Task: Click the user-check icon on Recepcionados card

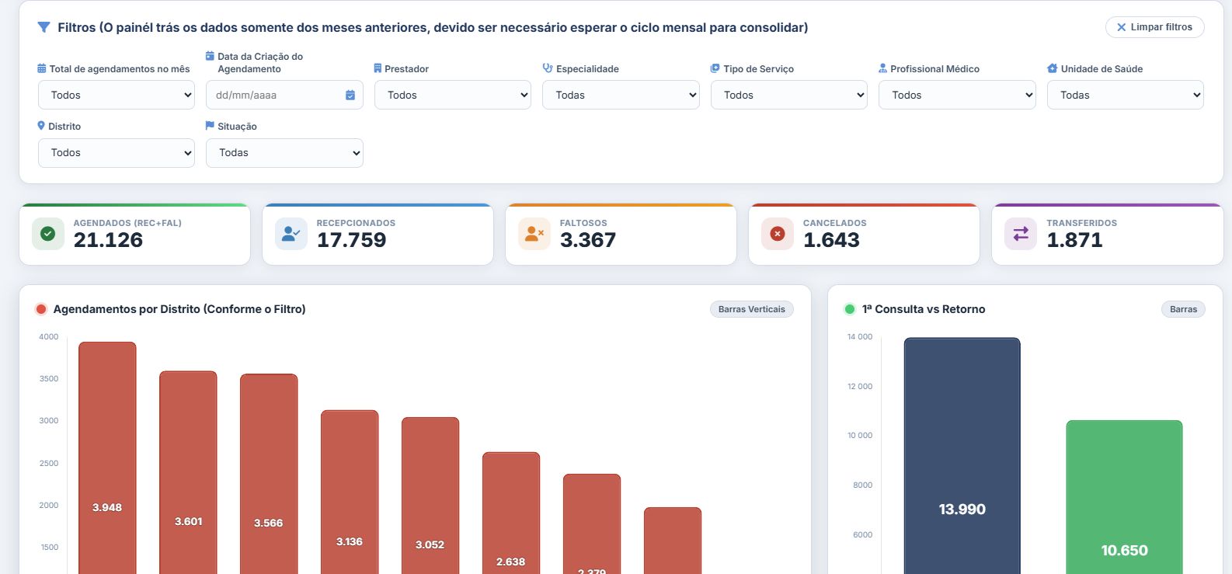Action: [291, 234]
